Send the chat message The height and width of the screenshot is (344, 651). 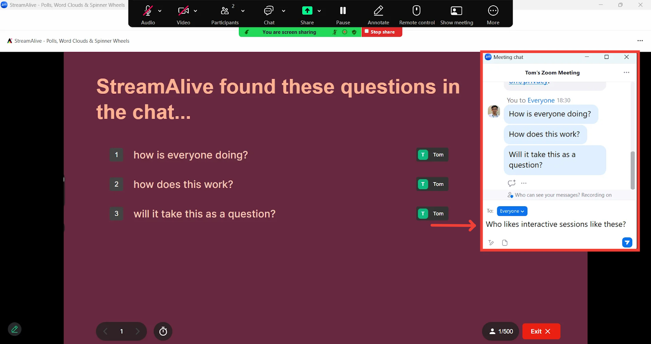coord(627,242)
